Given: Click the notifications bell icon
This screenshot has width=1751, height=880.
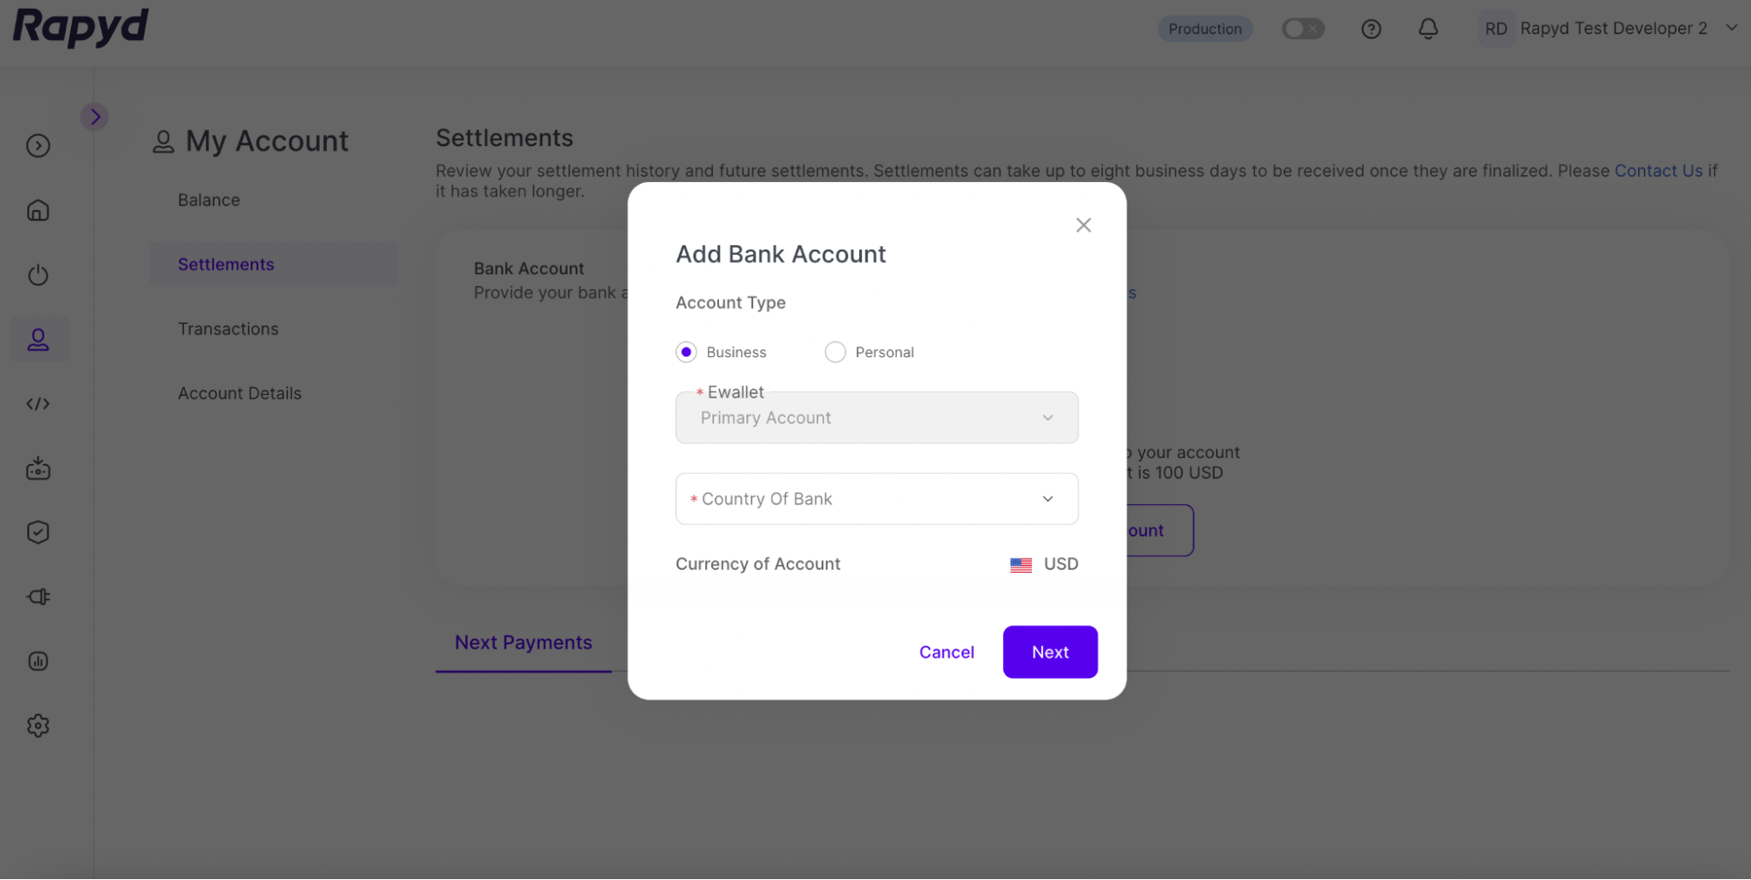Looking at the screenshot, I should click(1428, 29).
